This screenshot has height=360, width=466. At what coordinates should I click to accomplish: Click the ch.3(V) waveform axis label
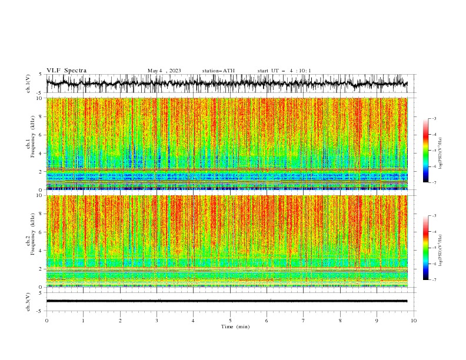[x=28, y=302]
